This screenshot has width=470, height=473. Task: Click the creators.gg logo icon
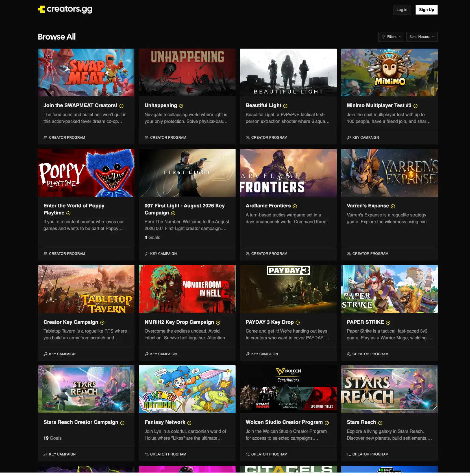tap(42, 9)
